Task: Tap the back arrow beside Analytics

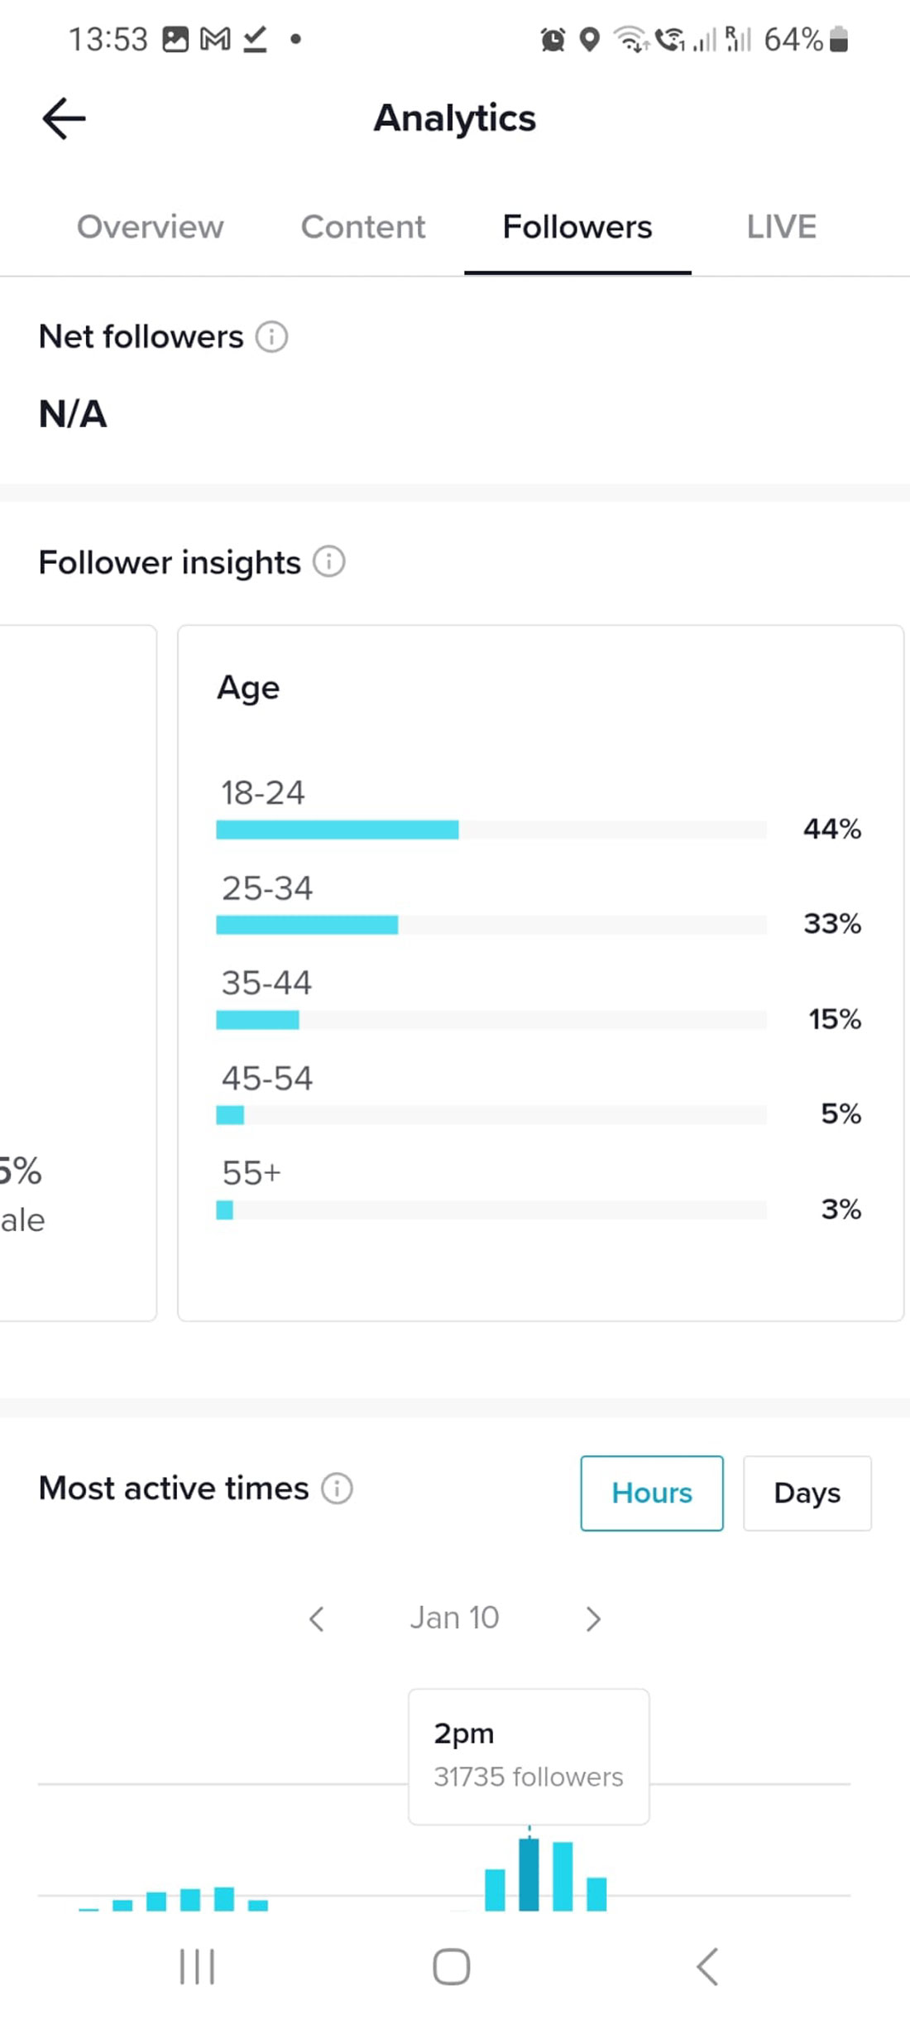Action: (64, 118)
